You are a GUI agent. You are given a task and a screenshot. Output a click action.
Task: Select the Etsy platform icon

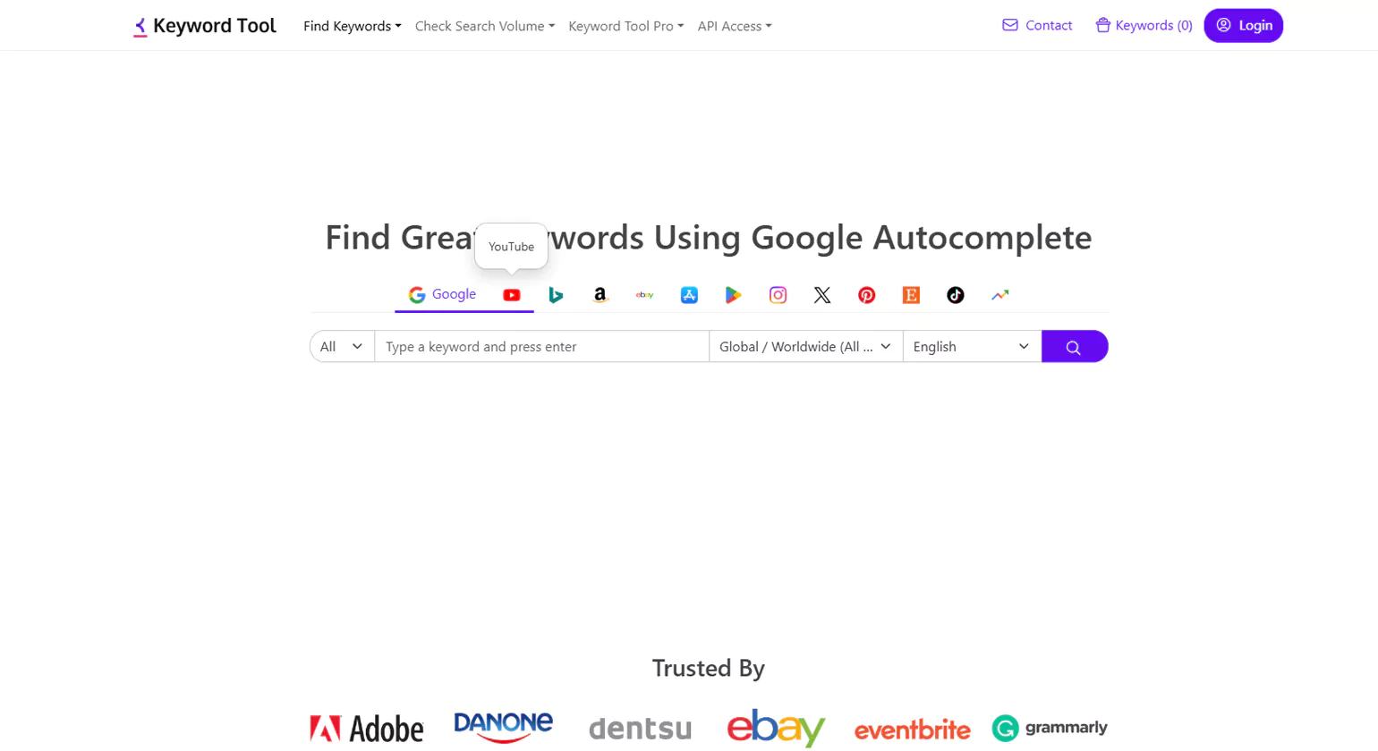tap(911, 295)
